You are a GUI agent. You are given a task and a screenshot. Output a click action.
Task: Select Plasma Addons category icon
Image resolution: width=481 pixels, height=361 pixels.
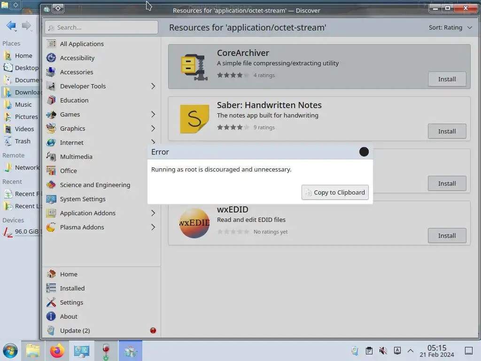(51, 227)
